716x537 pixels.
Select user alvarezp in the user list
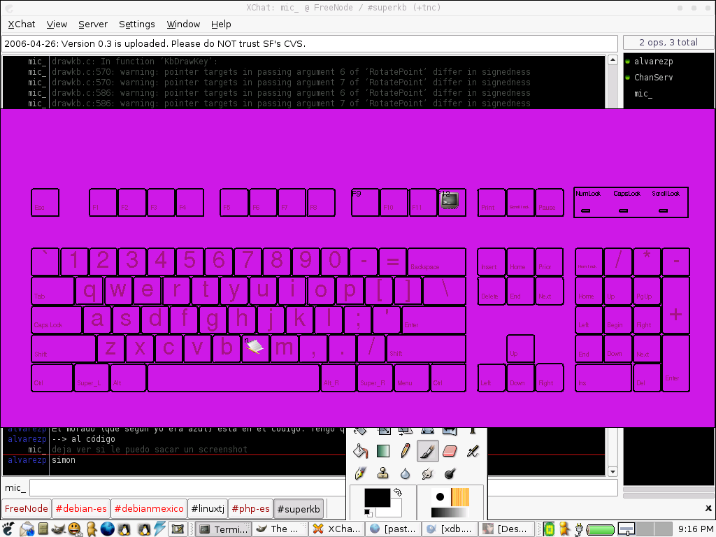pos(653,62)
